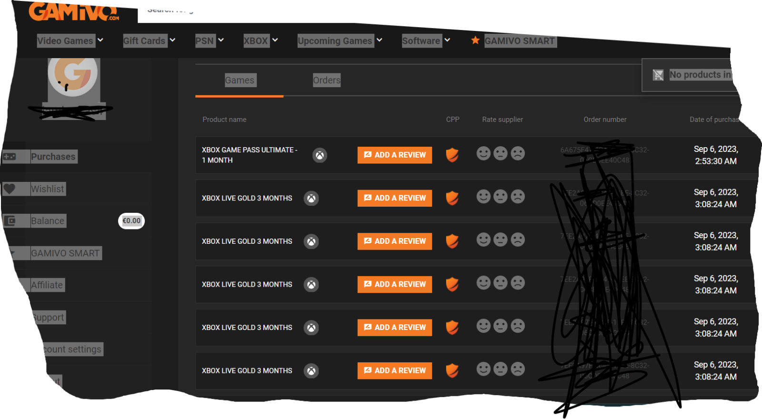Screen dimensions: 762x420
Task: Click the Balance wallet icon
Action: tap(10, 220)
